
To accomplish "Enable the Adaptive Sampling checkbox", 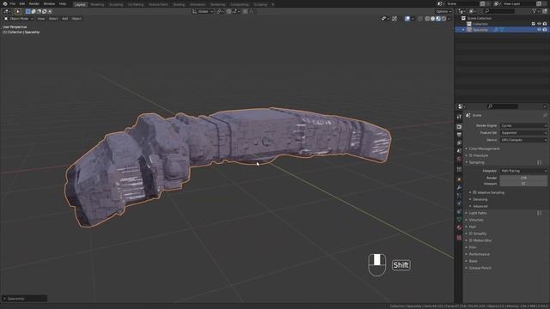I will click(x=474, y=192).
